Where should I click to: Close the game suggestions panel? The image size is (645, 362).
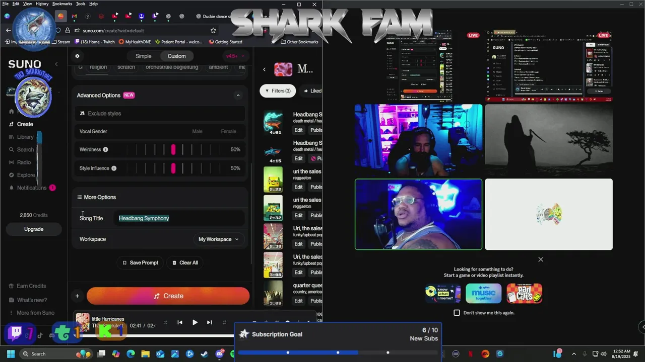tap(541, 259)
